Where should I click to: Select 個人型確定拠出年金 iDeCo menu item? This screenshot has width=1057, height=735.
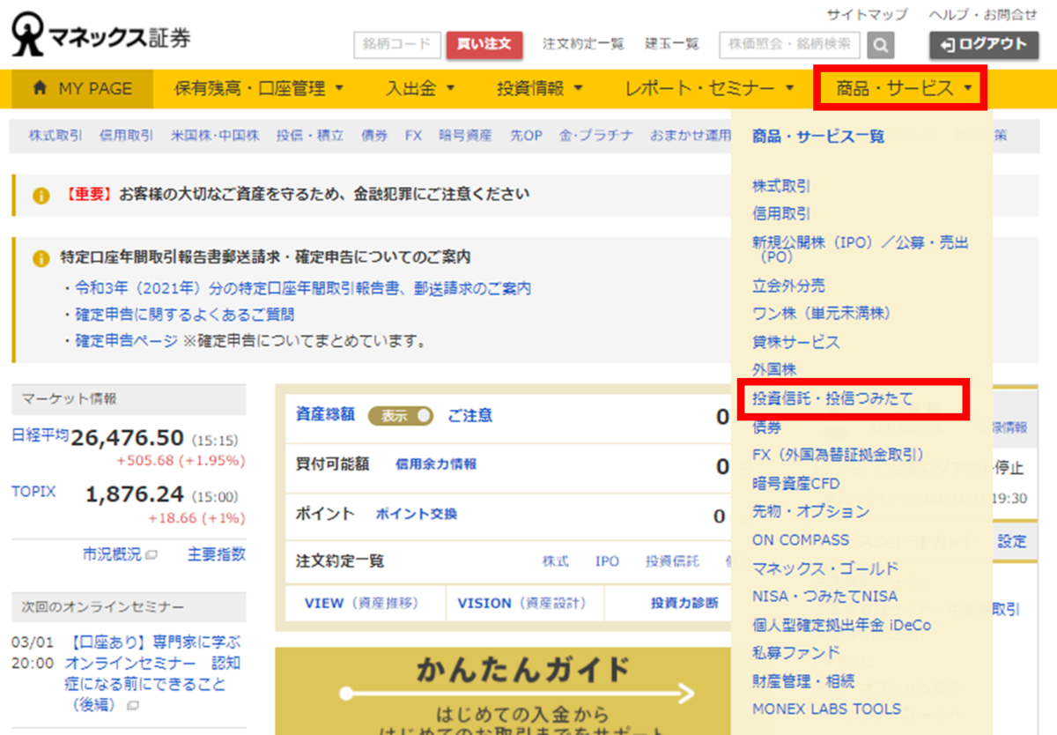coord(841,625)
